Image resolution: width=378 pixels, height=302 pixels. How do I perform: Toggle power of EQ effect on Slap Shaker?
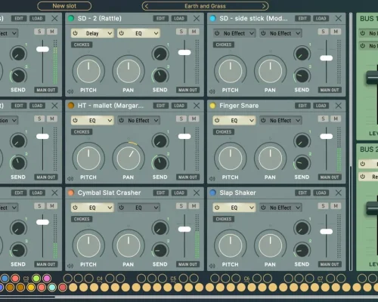217,208
